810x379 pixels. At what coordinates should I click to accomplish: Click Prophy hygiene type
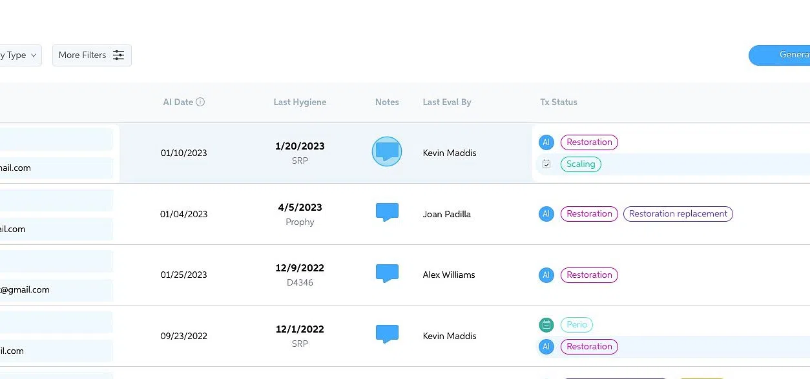pyautogui.click(x=300, y=222)
